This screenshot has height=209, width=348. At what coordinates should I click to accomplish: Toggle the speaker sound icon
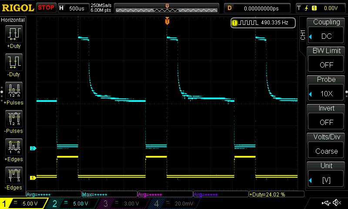[x=336, y=203]
